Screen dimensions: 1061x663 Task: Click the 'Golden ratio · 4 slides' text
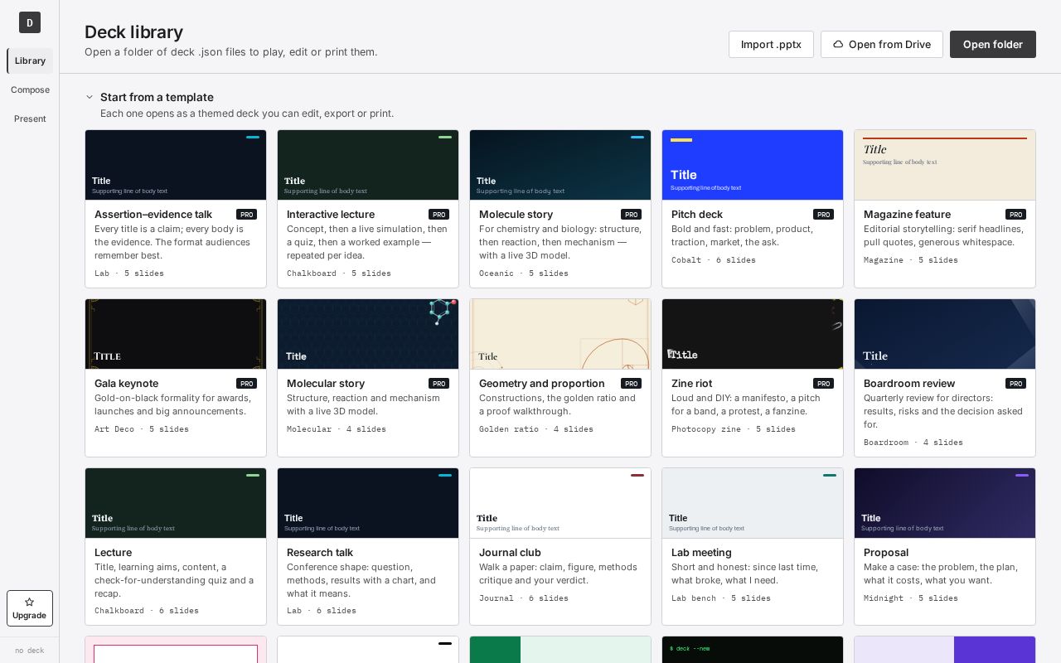[536, 429]
